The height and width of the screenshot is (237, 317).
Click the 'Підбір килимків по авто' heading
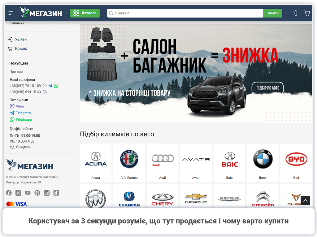click(117, 134)
